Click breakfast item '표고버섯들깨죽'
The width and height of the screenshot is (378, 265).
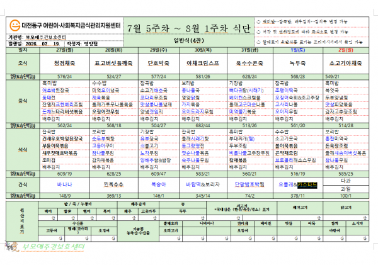(114, 64)
